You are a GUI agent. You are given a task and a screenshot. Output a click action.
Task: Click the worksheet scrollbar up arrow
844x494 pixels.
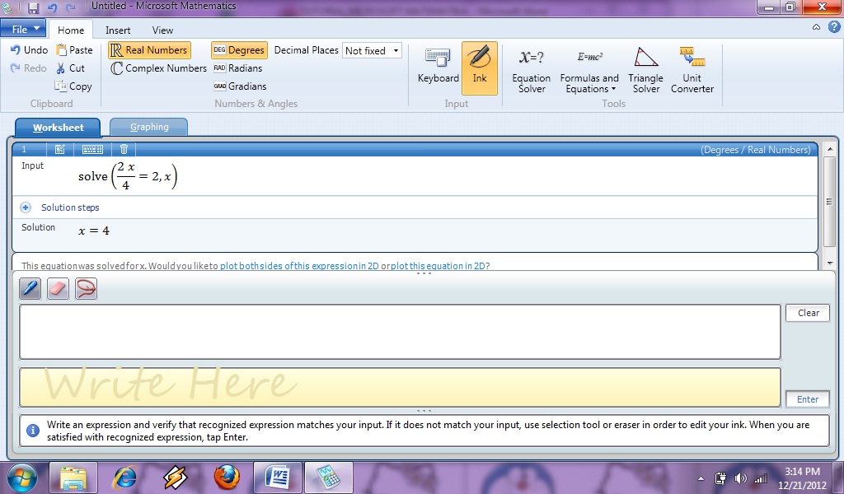pyautogui.click(x=829, y=149)
